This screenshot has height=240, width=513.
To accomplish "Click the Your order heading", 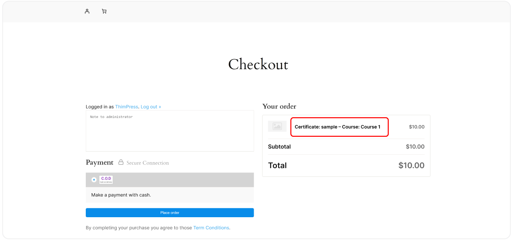I will coord(279,106).
